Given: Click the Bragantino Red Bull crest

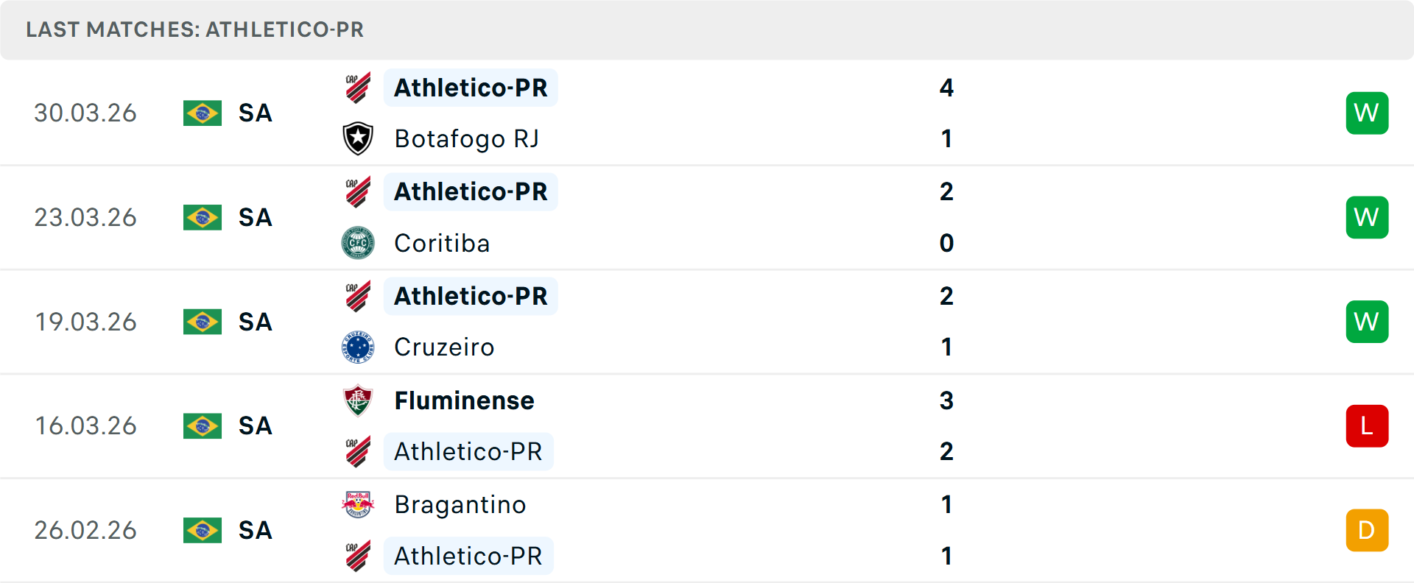Looking at the screenshot, I should [358, 504].
